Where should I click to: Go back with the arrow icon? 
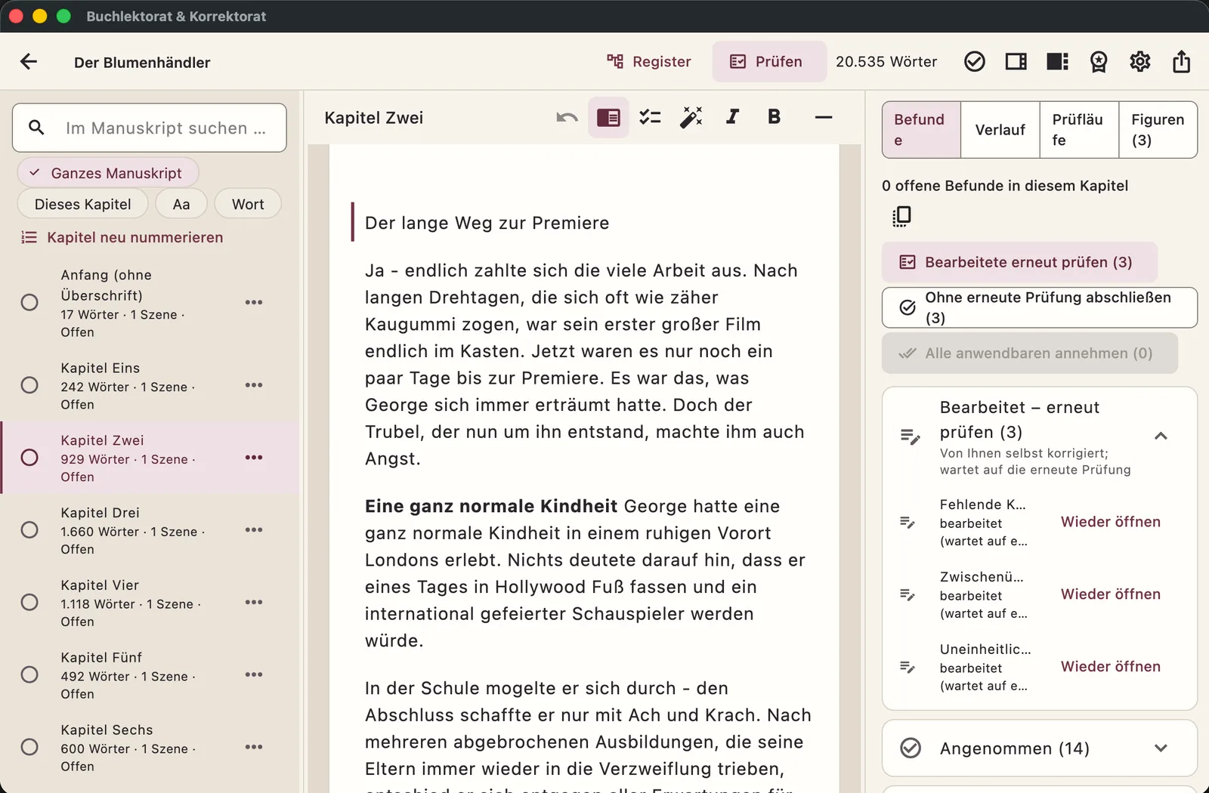[29, 62]
